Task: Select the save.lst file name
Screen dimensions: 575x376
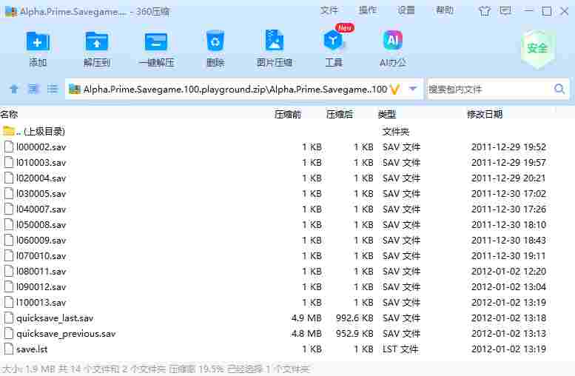Action: click(x=32, y=349)
